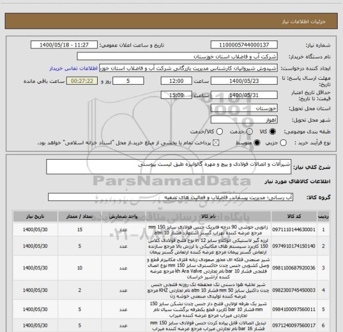Click the کد کالا column header
Viewport: 343px width, 332px height.
point(294,216)
